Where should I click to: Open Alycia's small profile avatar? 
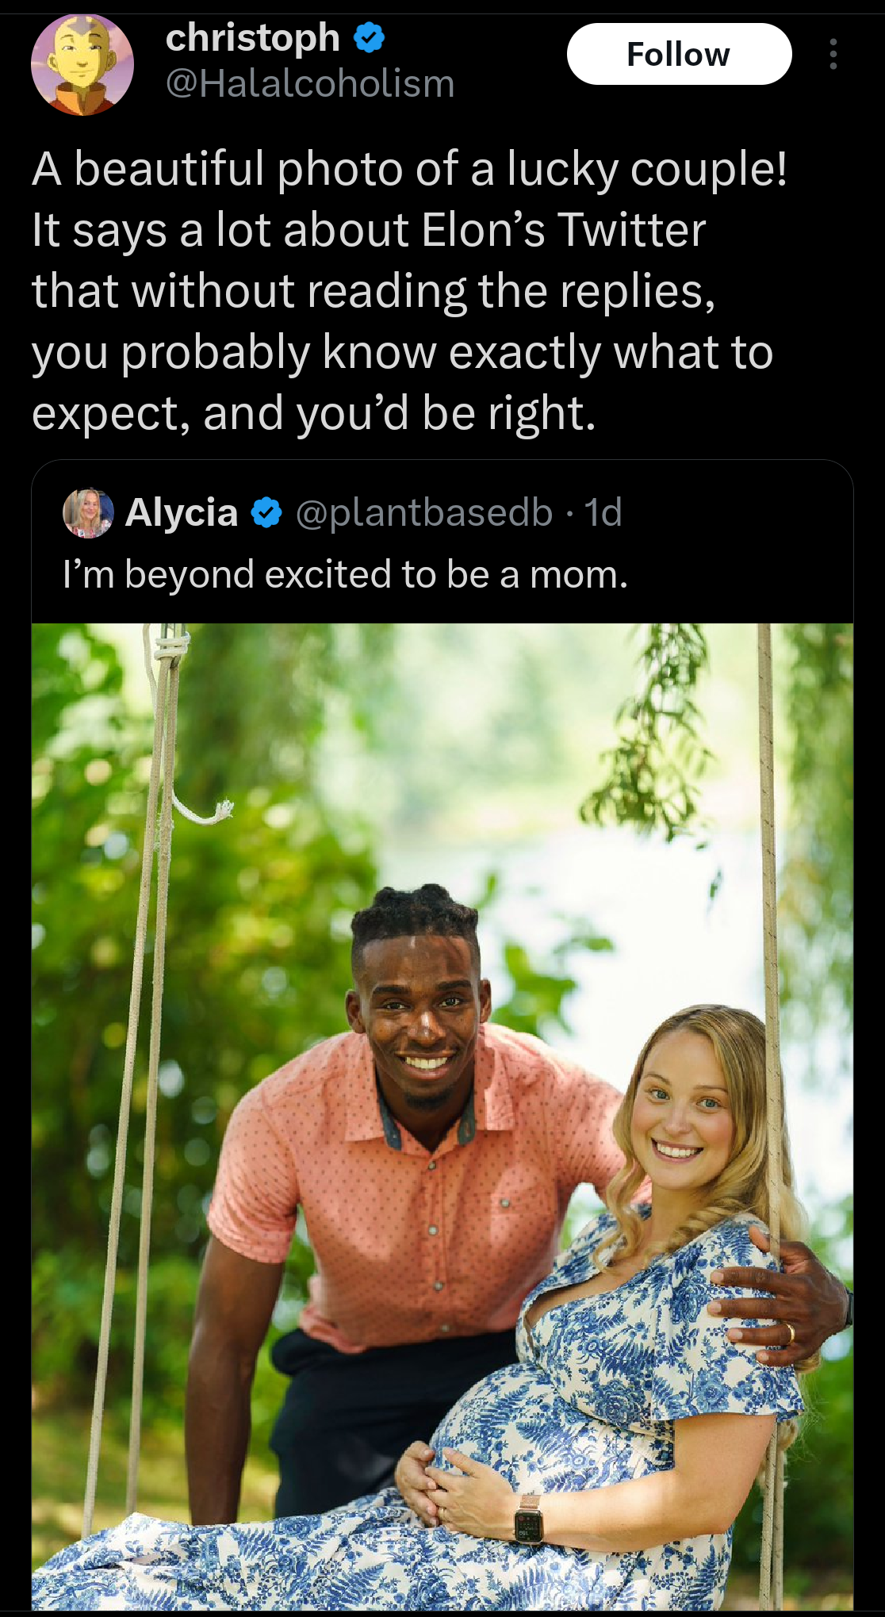click(88, 513)
